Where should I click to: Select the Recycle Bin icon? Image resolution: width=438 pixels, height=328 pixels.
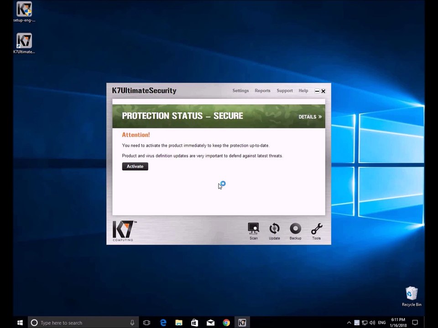point(412,297)
